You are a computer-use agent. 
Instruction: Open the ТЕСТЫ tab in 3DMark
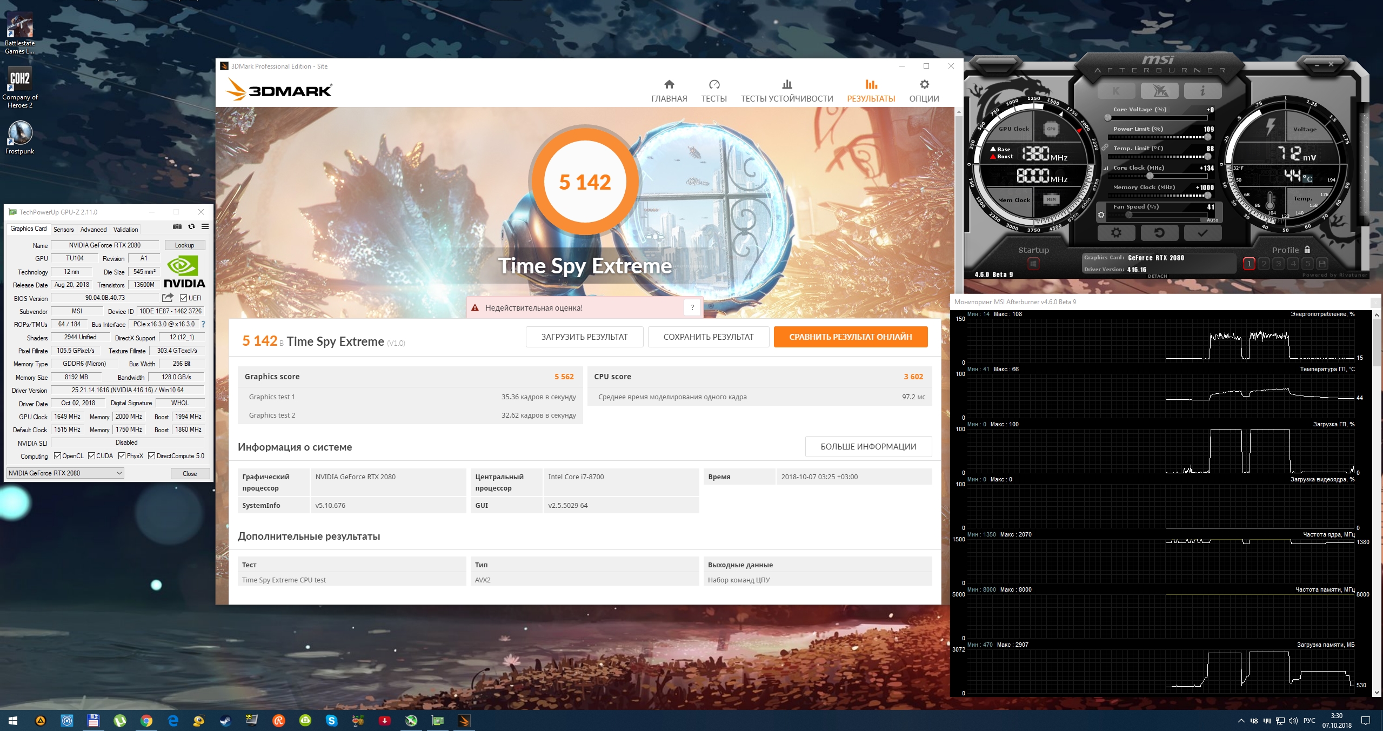(713, 91)
